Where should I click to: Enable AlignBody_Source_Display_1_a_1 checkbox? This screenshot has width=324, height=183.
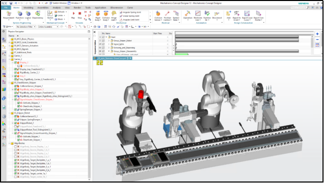[x=15, y=147]
